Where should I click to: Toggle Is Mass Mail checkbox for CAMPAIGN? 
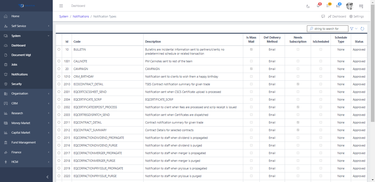coord(251,69)
